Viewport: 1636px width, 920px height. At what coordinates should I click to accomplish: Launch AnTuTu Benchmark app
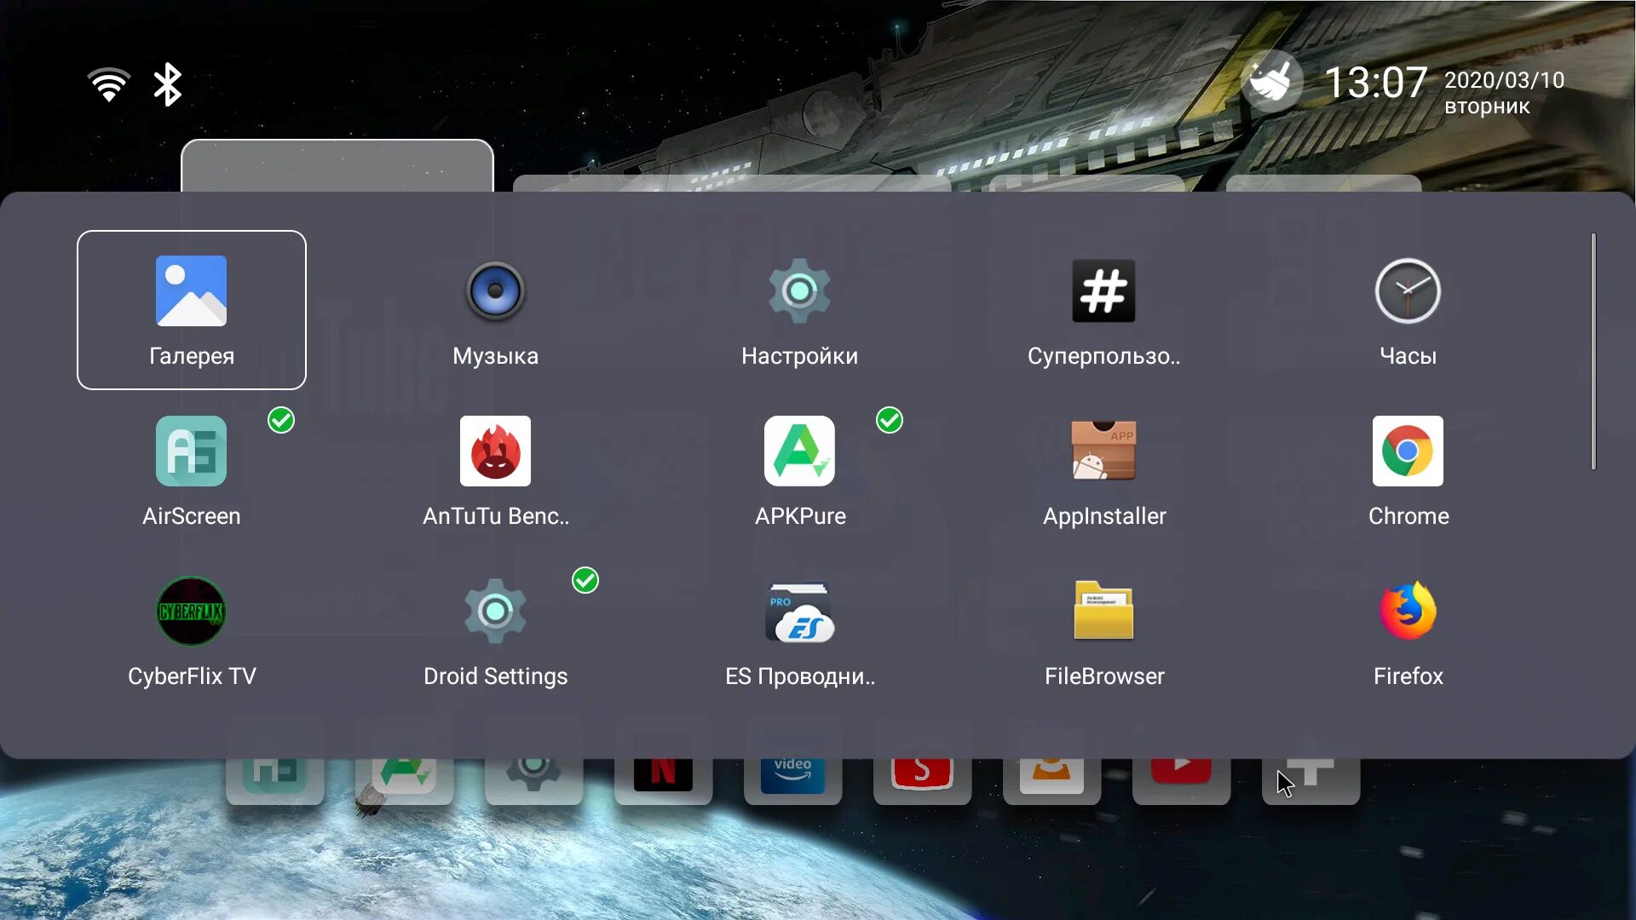[495, 469]
